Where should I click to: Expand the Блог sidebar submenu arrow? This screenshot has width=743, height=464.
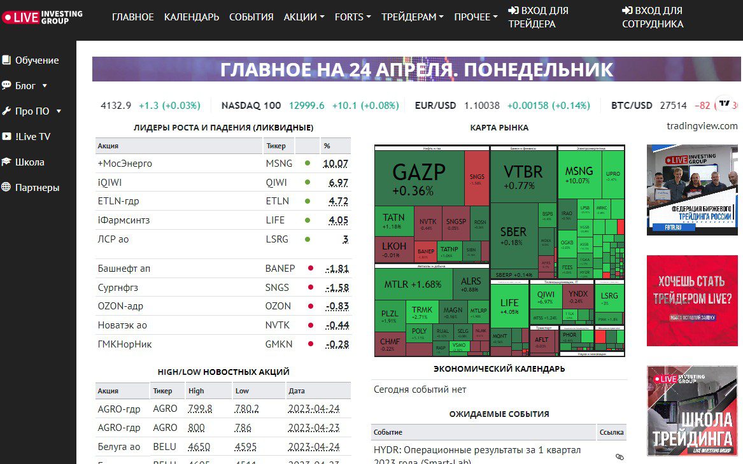[x=45, y=86]
